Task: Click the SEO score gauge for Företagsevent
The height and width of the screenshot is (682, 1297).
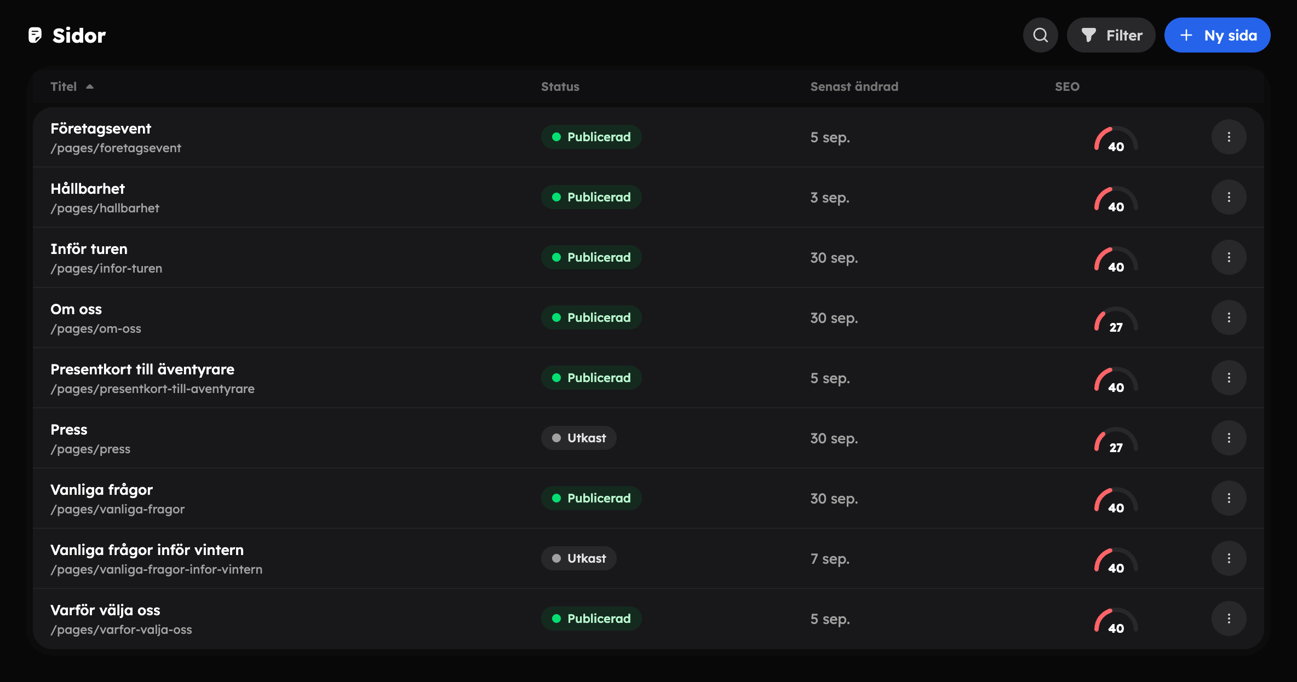Action: (1116, 140)
